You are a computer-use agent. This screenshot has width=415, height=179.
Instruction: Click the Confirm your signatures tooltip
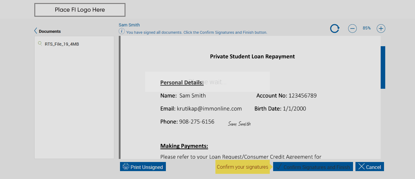(242, 167)
